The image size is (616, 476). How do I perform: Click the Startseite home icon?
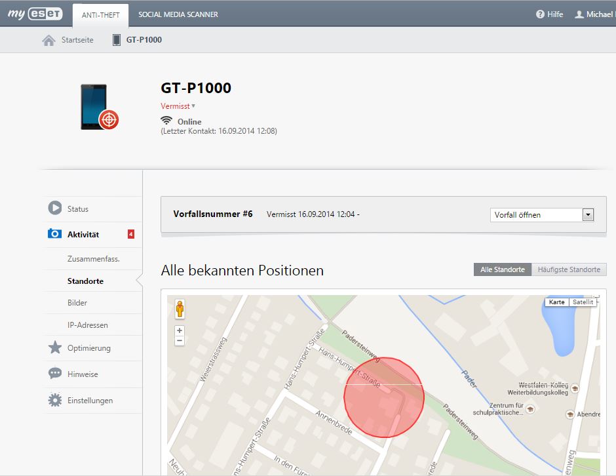tap(48, 40)
